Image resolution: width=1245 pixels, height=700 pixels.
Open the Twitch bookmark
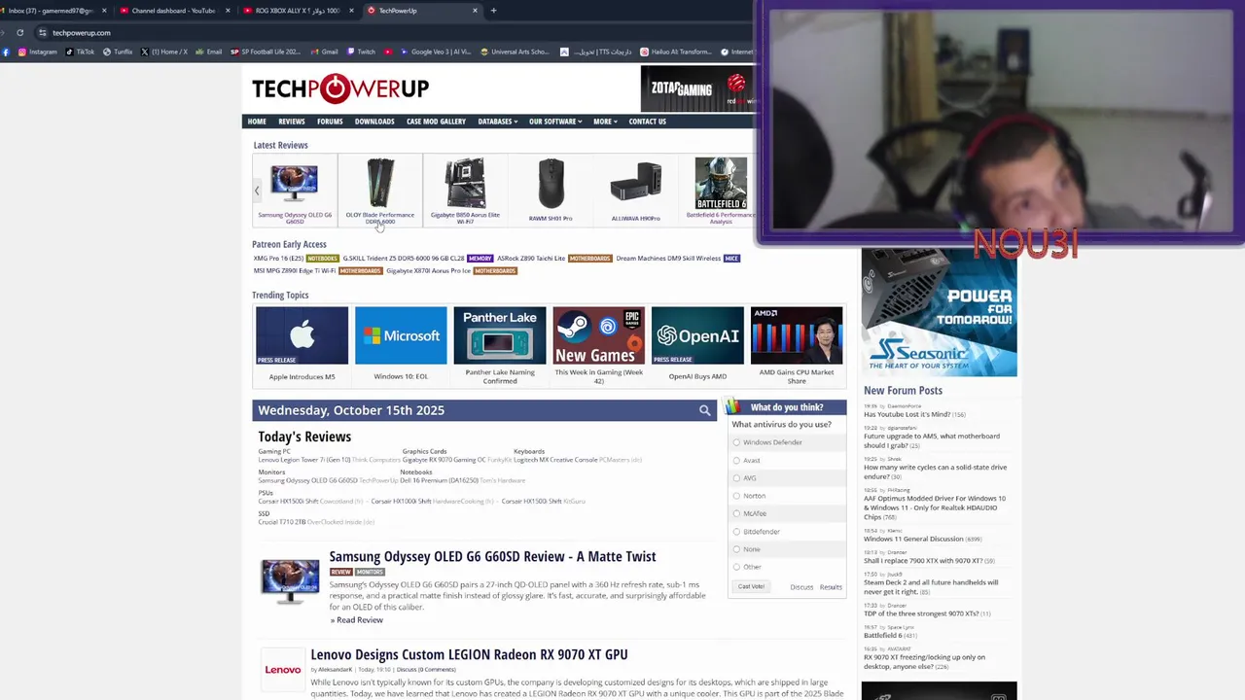point(360,52)
